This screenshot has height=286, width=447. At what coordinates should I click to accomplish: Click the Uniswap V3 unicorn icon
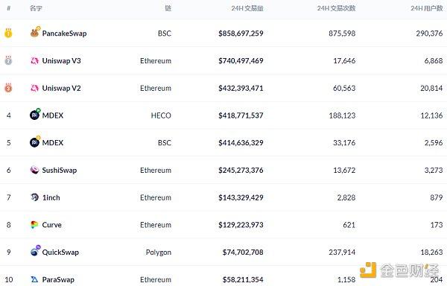(x=34, y=60)
